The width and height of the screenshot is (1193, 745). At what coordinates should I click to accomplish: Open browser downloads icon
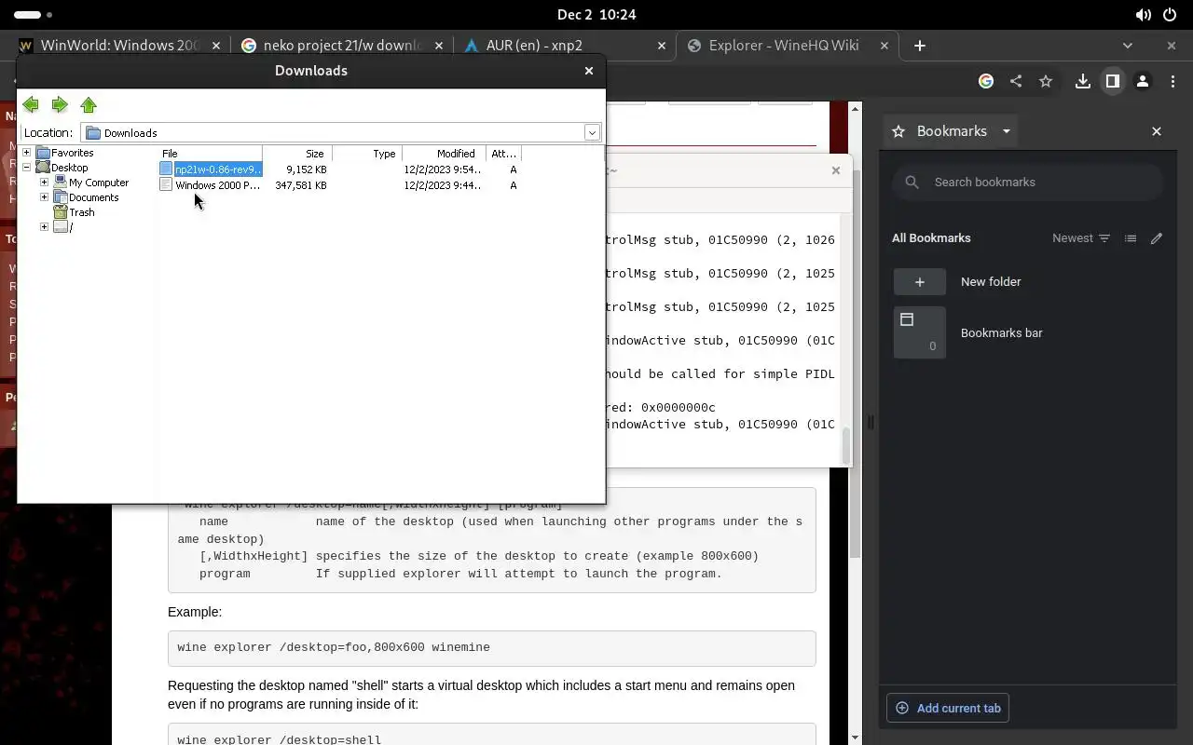[1083, 81]
